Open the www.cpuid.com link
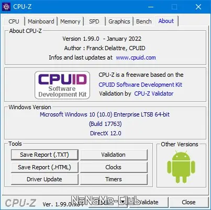211x210 pixels. click(x=136, y=57)
